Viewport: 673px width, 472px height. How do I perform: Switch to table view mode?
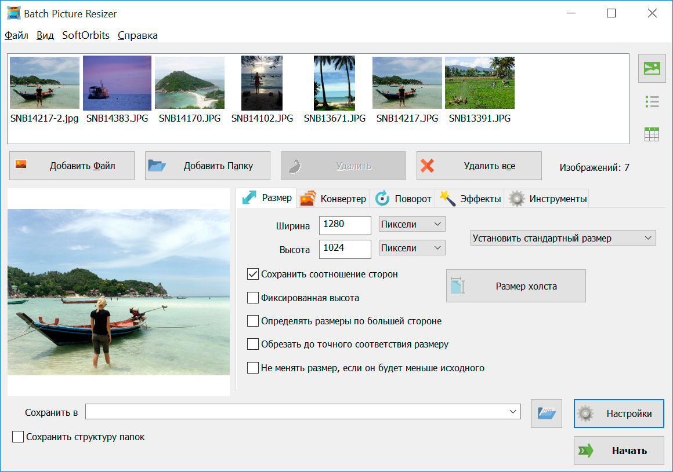(x=652, y=133)
